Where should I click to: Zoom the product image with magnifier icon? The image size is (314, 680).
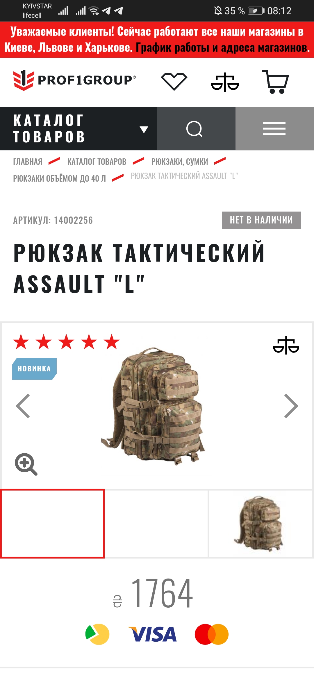(x=26, y=464)
